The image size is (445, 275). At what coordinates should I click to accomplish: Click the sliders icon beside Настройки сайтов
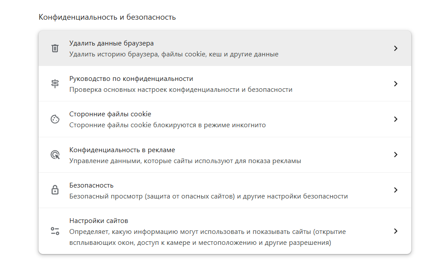click(x=55, y=231)
